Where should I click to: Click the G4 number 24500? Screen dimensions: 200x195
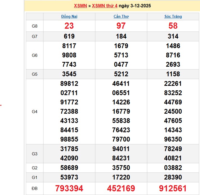click(173, 111)
